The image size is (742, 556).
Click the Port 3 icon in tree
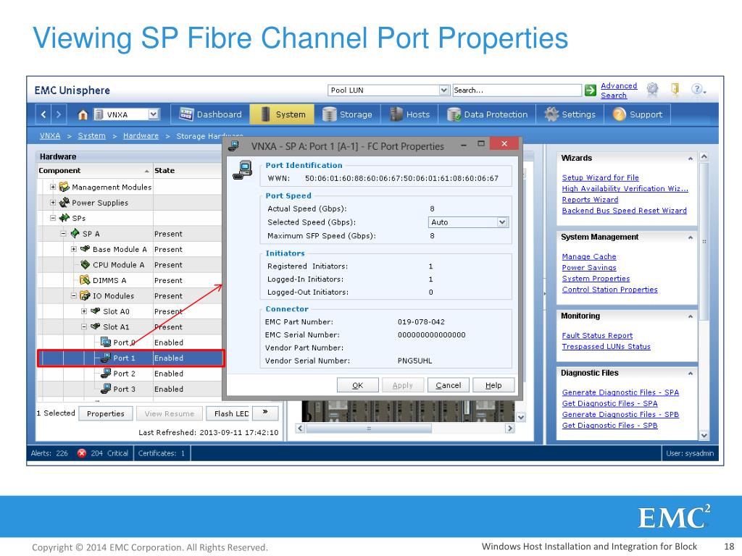pos(106,389)
